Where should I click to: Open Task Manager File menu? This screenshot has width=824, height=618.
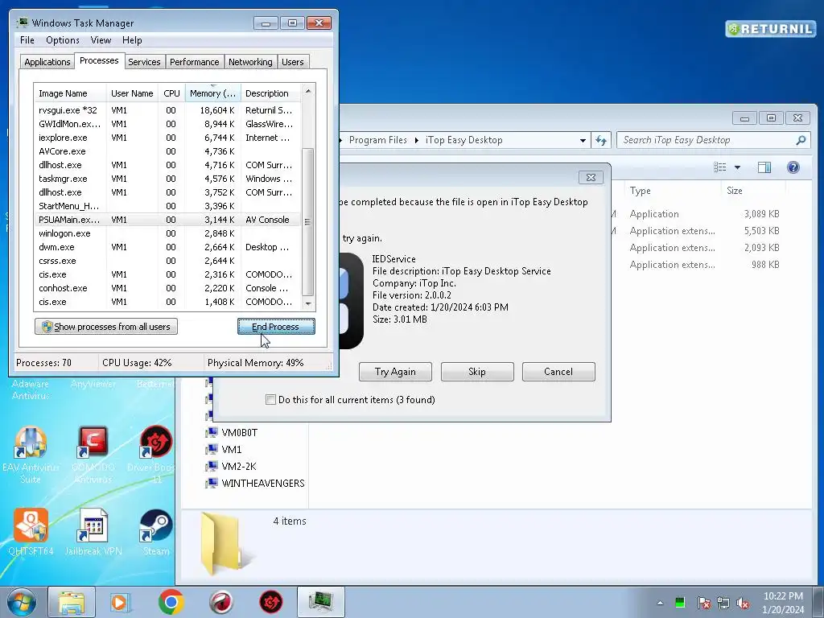tap(27, 40)
